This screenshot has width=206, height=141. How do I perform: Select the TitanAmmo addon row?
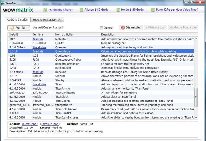pos(101,88)
